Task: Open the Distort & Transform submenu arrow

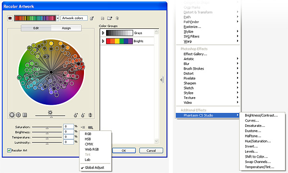Action: tap(238, 12)
